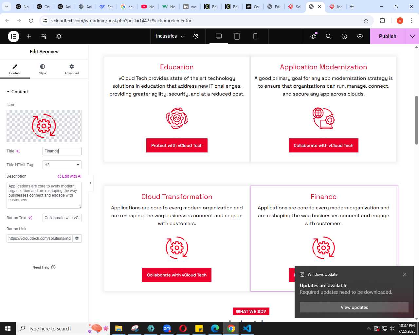Collapse the editor panel with side arrow
The height and width of the screenshot is (335, 419).
91,183
